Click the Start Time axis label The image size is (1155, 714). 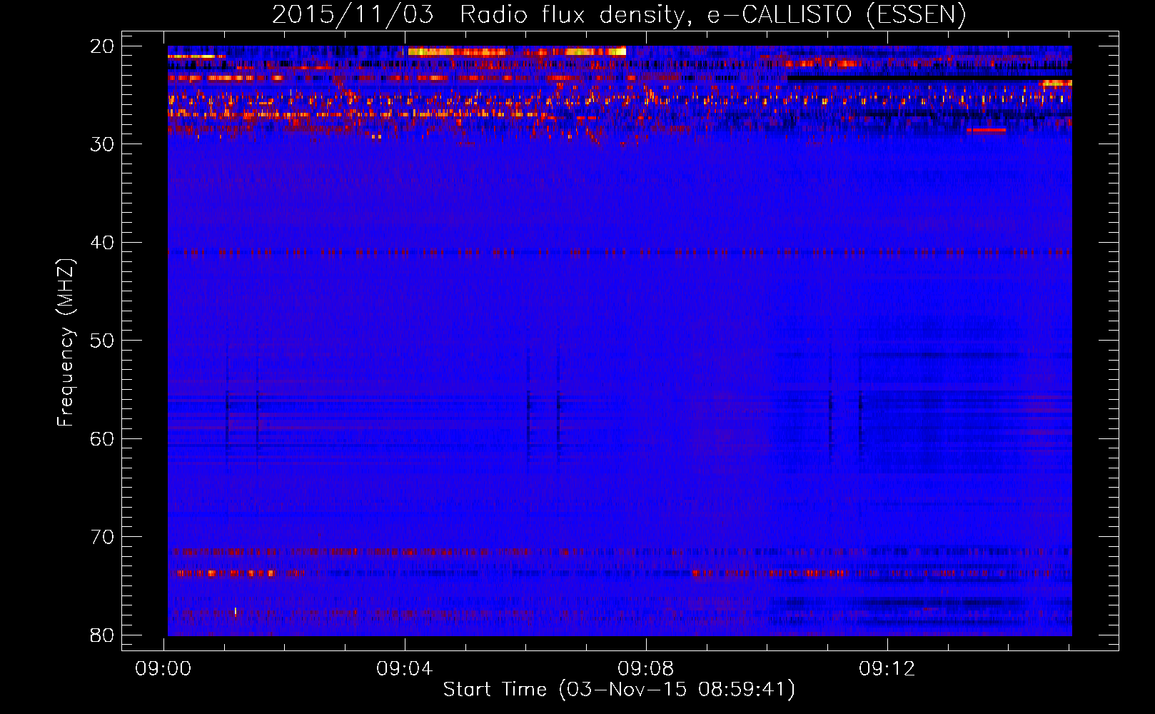[619, 690]
